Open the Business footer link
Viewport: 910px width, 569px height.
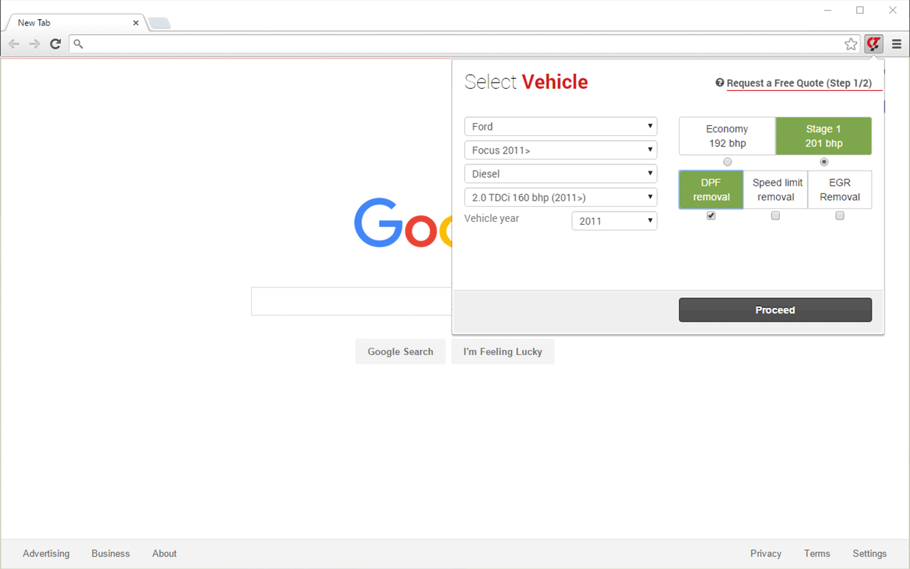click(x=111, y=553)
